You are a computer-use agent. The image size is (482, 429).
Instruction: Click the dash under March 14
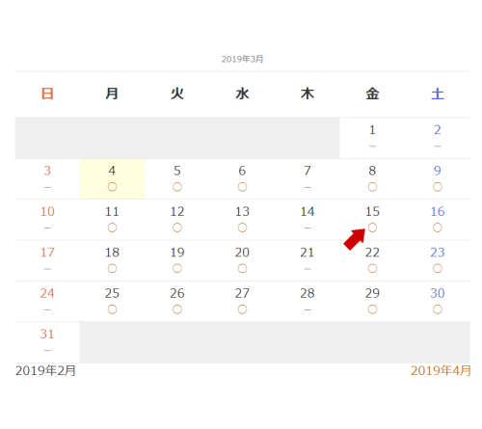point(308,228)
